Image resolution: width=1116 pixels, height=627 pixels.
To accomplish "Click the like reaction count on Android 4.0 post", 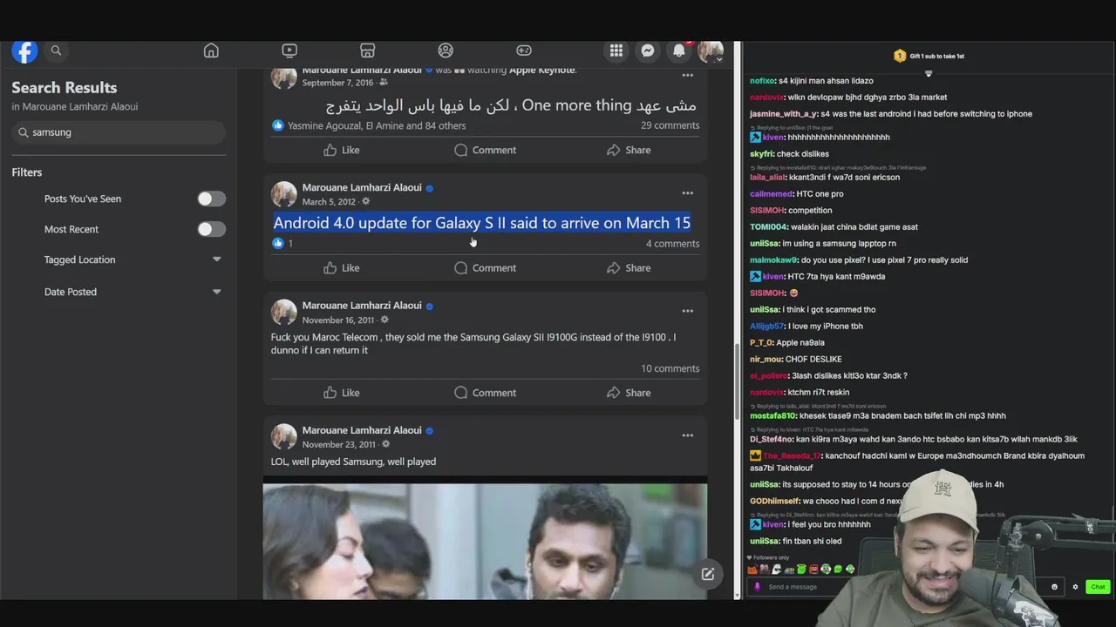I will [x=282, y=244].
